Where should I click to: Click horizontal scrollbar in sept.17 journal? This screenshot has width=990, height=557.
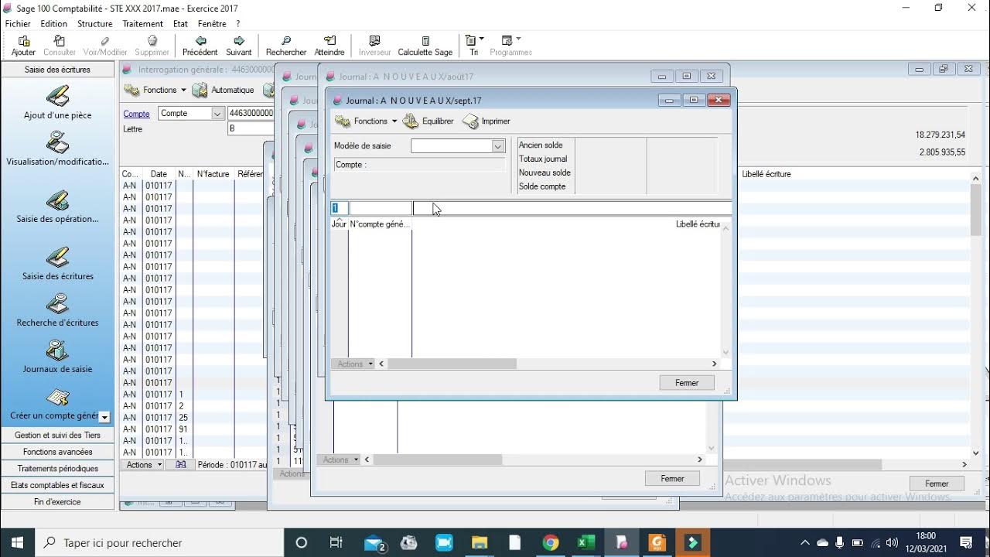pyautogui.click(x=452, y=364)
